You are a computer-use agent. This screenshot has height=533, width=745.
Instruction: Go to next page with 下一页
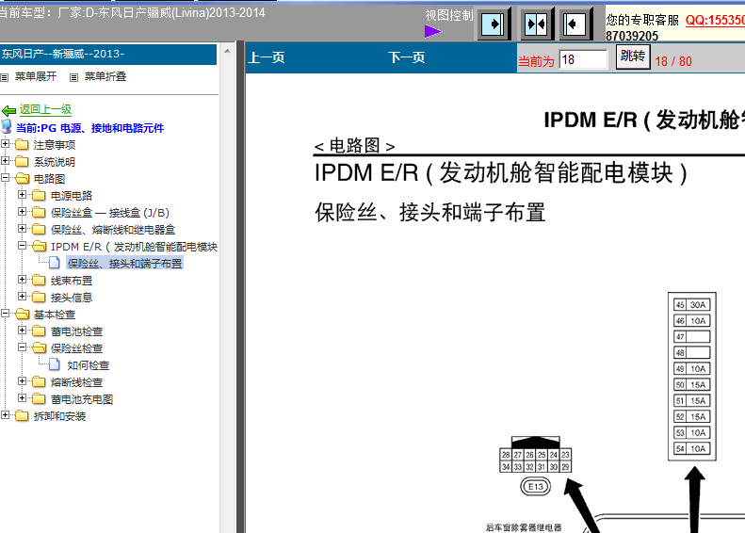point(407,58)
